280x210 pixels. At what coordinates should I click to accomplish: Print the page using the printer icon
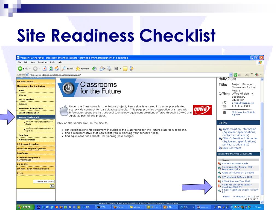tap(109, 69)
